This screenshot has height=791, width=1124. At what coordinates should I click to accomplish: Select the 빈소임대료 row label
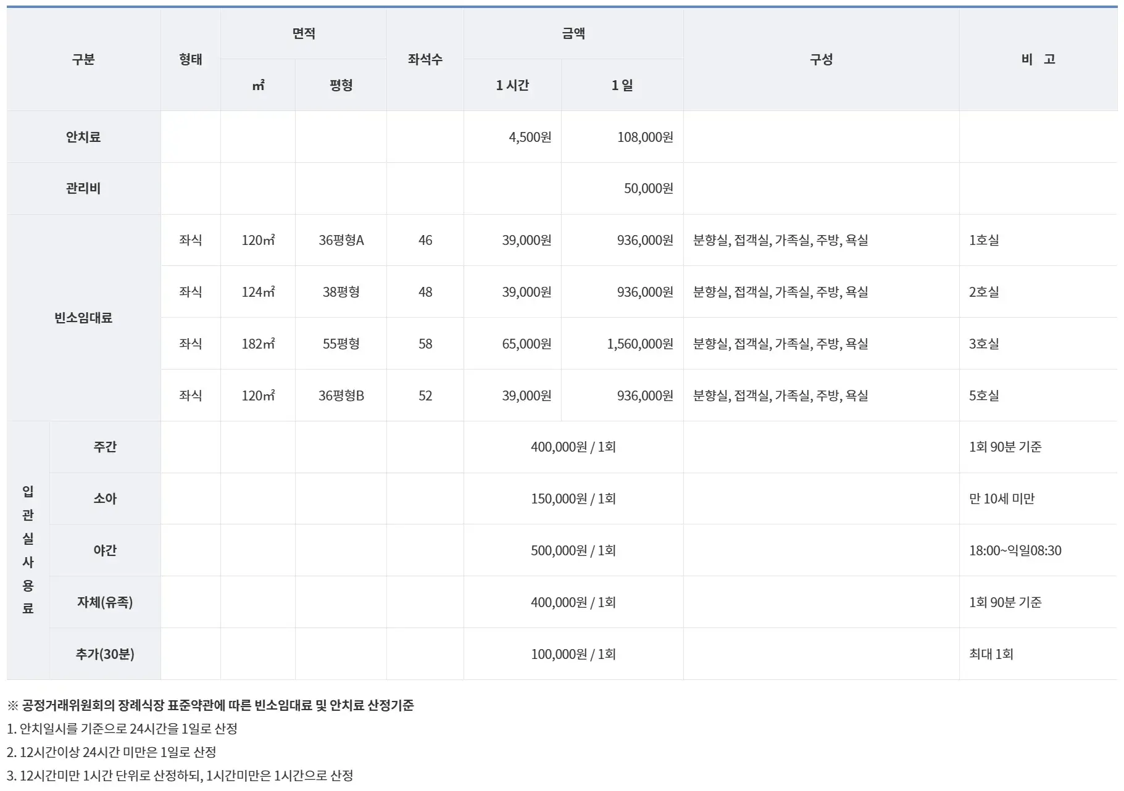(x=83, y=318)
